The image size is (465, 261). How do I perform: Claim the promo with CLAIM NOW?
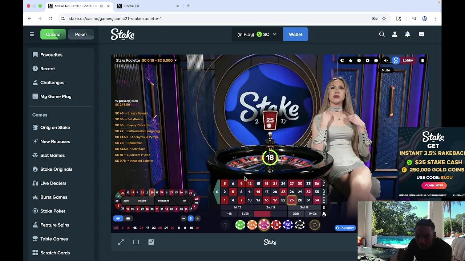pos(434,185)
